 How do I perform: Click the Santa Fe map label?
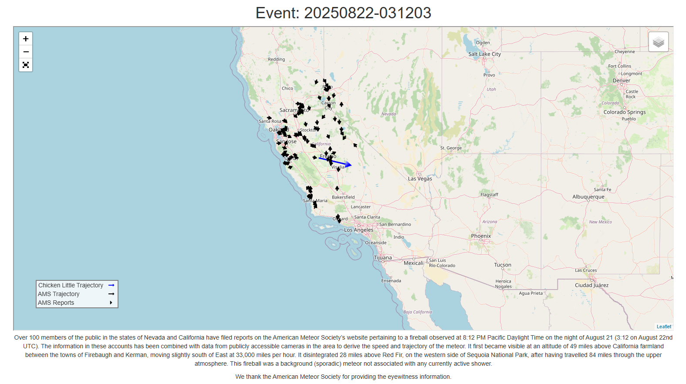click(602, 189)
